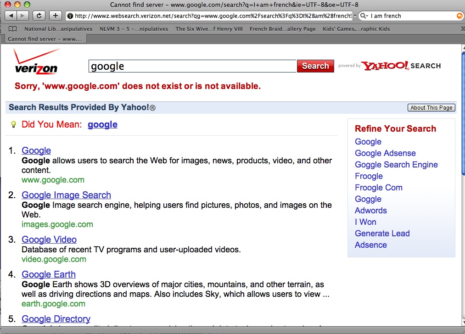Open the search magnifier dropdown in toolbar

[364, 16]
